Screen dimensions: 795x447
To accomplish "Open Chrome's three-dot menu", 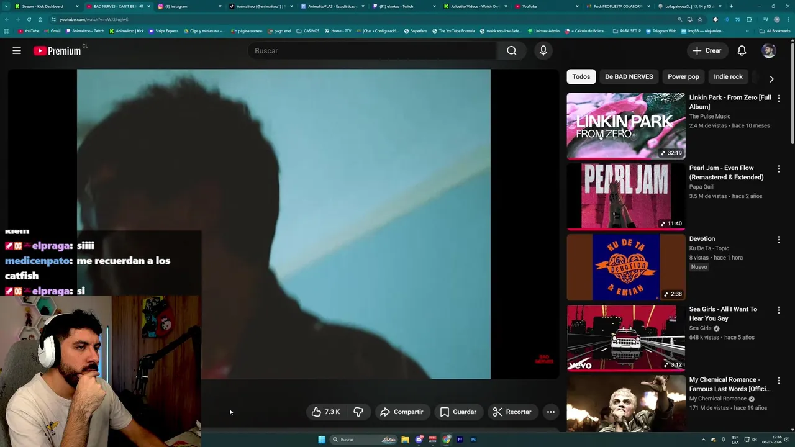I will click(x=787, y=20).
